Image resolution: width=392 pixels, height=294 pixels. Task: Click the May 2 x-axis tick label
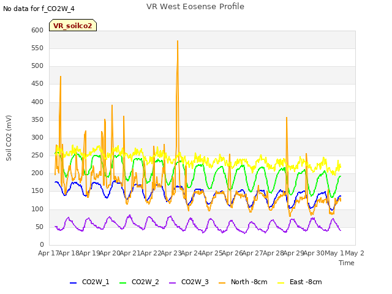click(x=355, y=253)
